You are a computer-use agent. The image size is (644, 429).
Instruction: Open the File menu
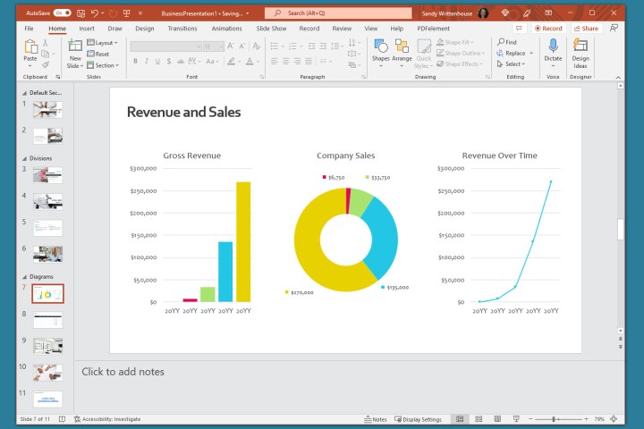coord(29,28)
